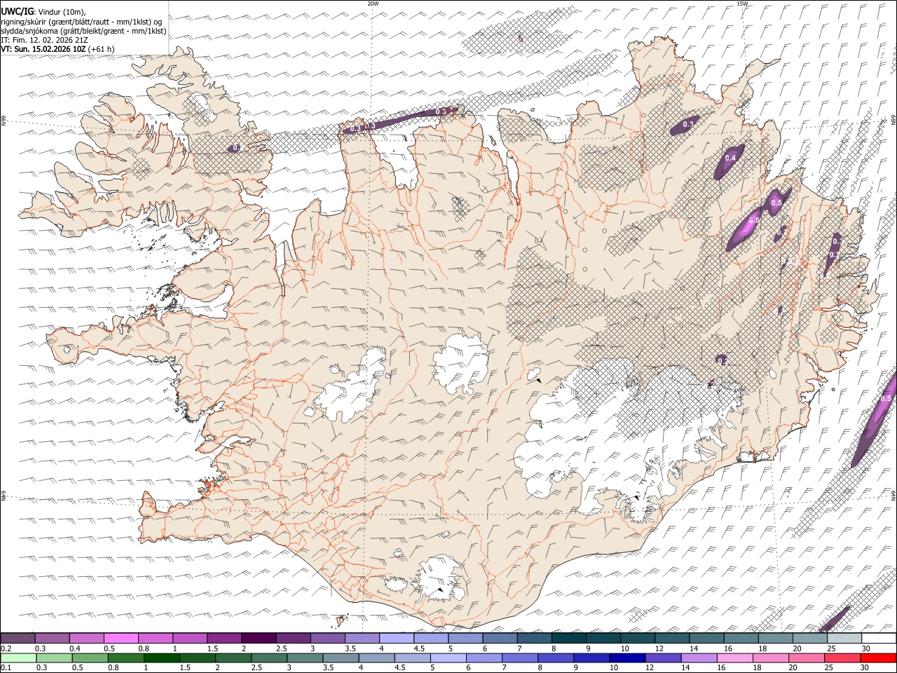Click the 'UWC/IG' title text

[17, 11]
